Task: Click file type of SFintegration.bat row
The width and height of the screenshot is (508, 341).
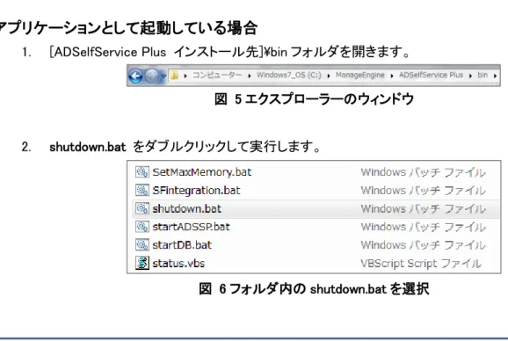Action: click(423, 191)
